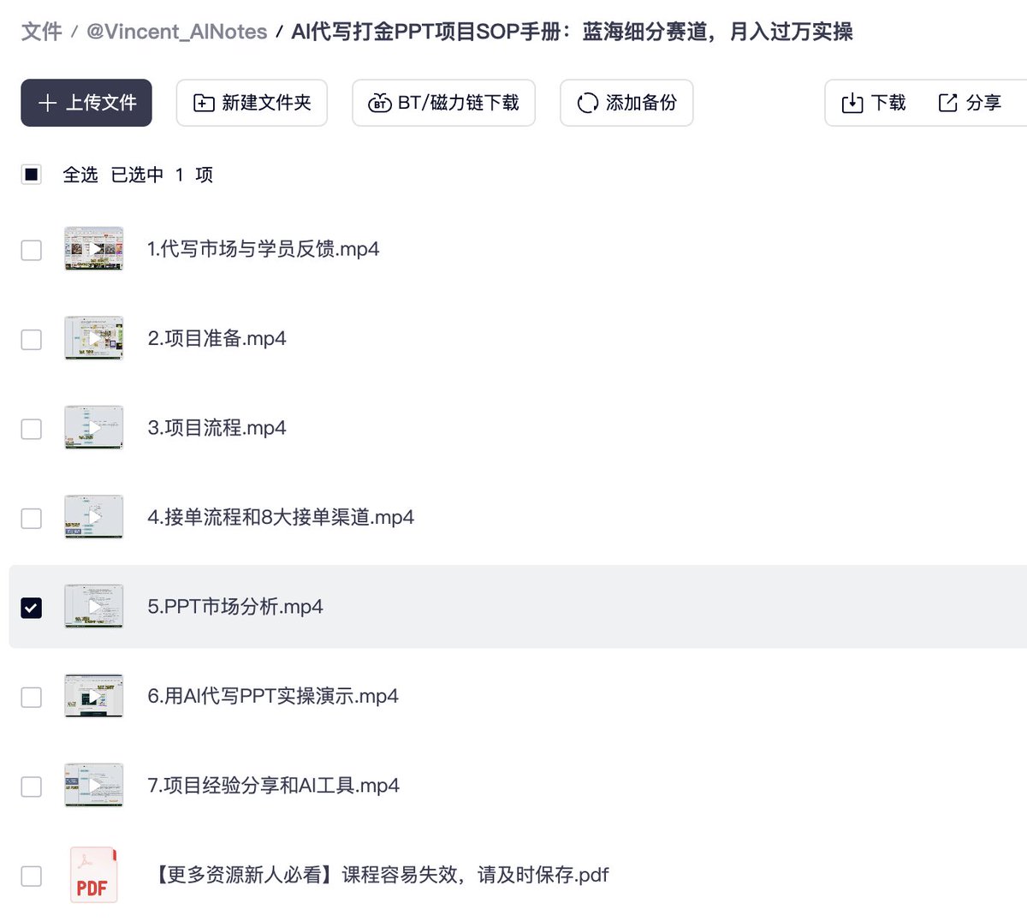Uncheck the box for 5.PPT市场分析.mp4
1027x921 pixels.
tap(32, 608)
